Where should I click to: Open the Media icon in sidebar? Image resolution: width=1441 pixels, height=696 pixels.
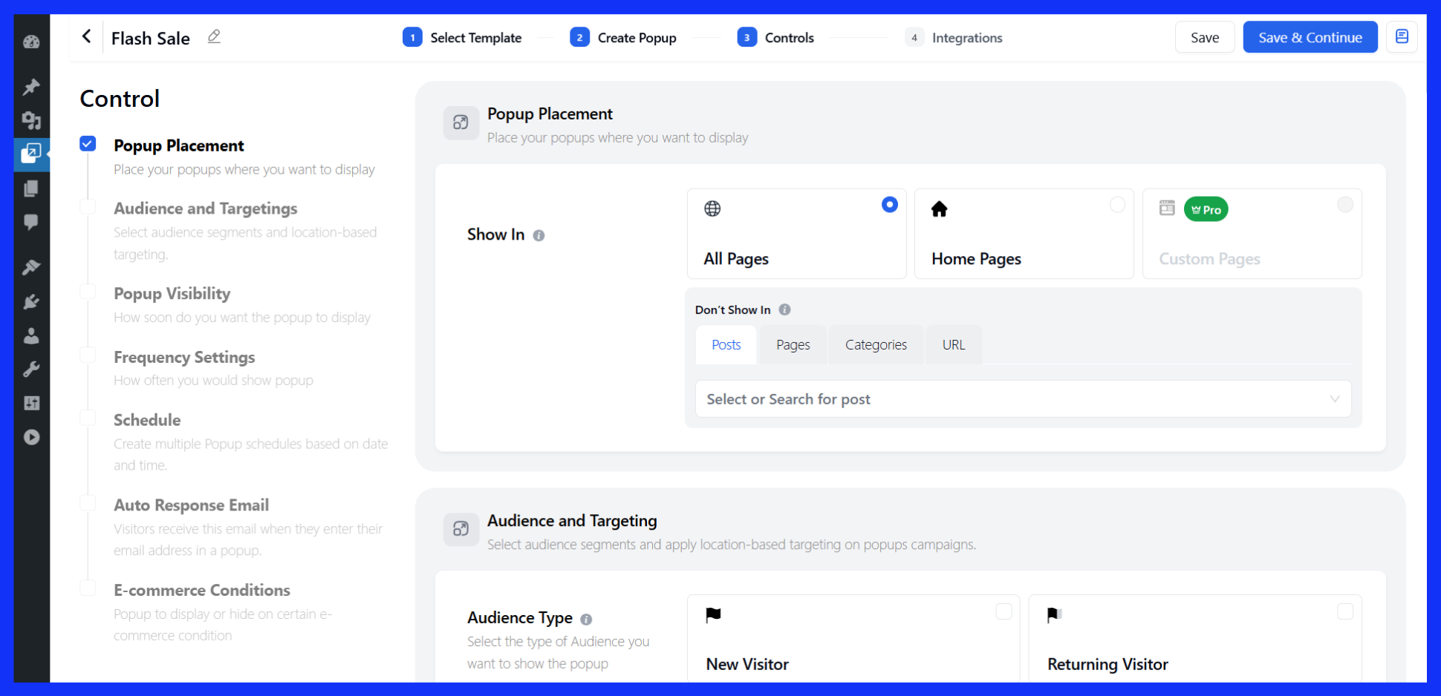[31, 120]
